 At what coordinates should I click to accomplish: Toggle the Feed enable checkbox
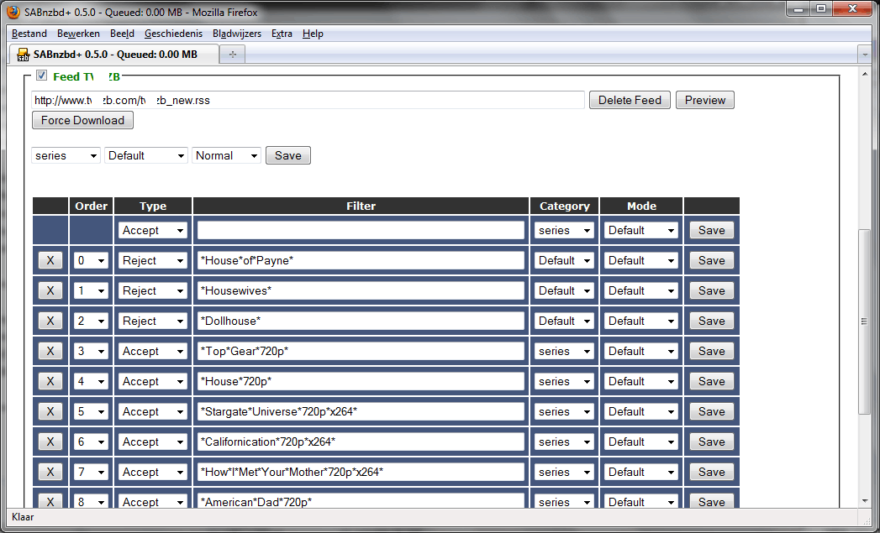coord(41,76)
